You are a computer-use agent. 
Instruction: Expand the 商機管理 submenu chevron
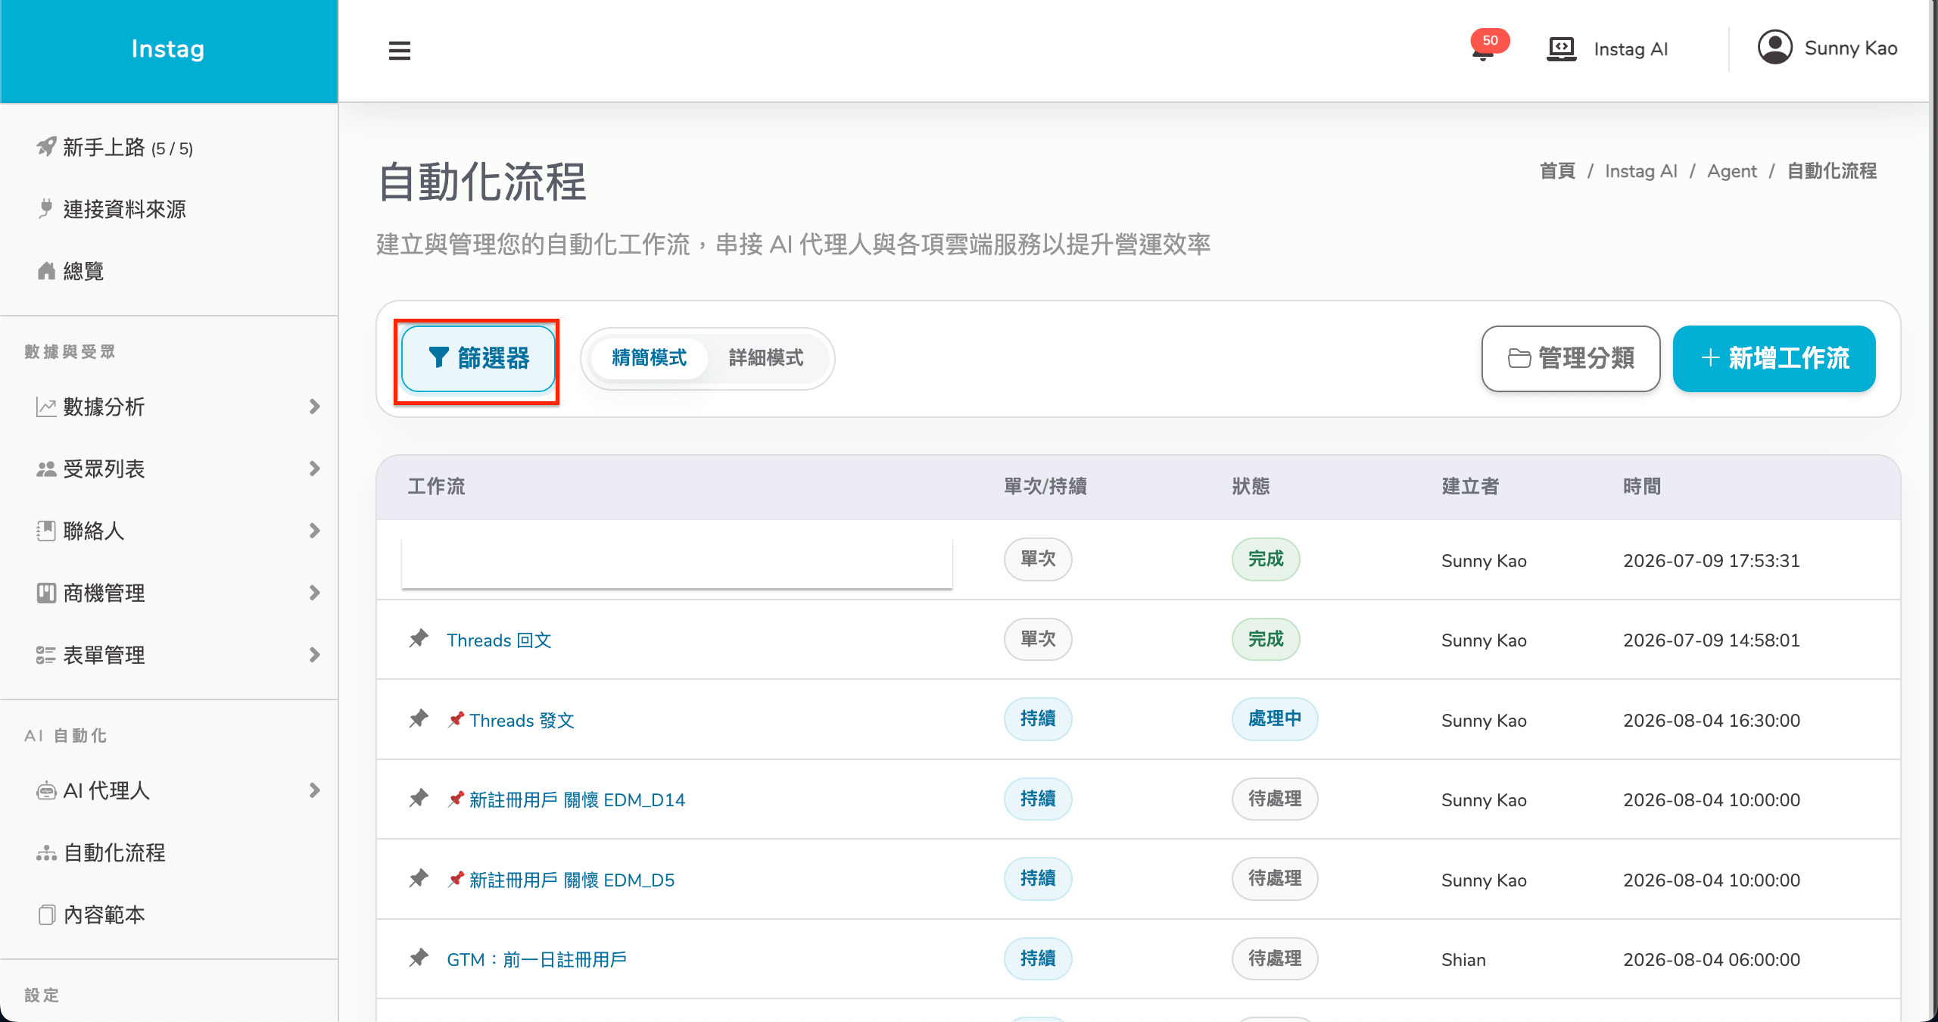[315, 594]
